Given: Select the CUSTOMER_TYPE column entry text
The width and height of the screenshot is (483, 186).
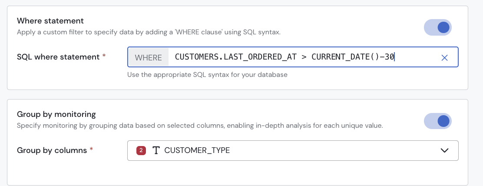Looking at the screenshot, I should pos(197,150).
